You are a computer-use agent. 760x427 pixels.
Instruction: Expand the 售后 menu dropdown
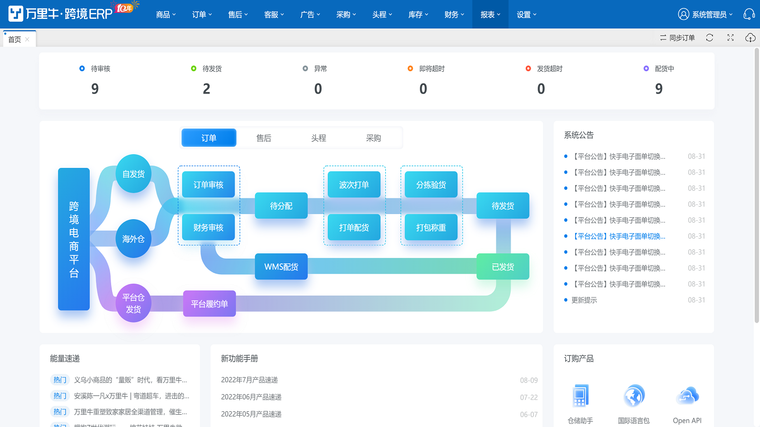(x=238, y=14)
